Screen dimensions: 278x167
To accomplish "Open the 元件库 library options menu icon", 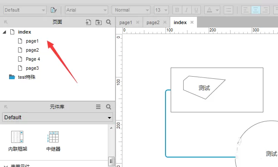I will coord(98,107).
